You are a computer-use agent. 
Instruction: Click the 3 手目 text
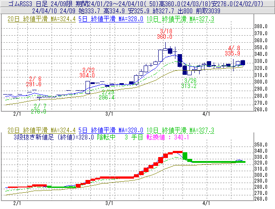pos(134,137)
